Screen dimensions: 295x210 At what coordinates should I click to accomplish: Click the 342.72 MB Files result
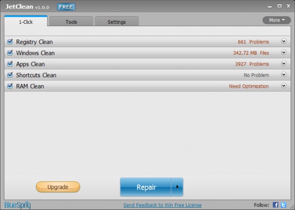point(251,53)
